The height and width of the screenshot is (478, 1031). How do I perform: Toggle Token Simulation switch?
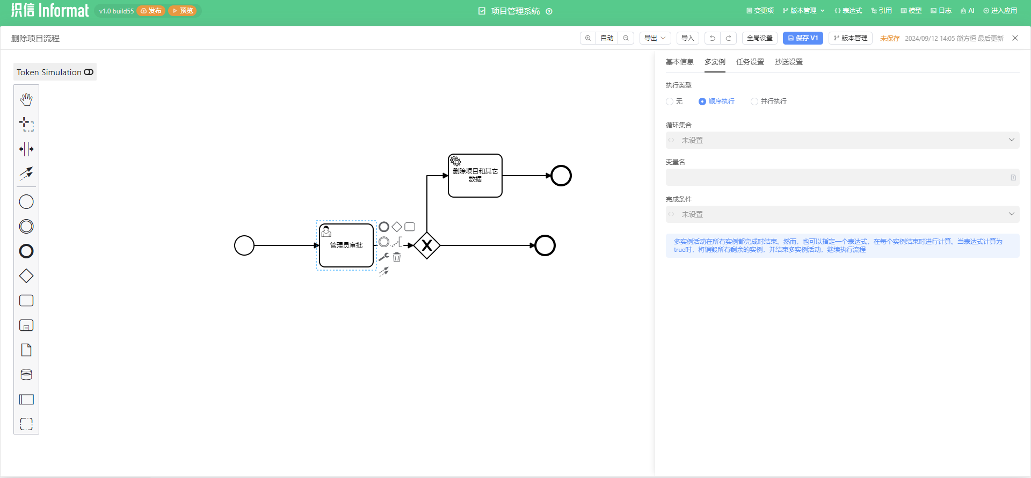[x=89, y=72]
